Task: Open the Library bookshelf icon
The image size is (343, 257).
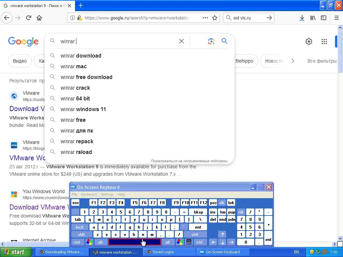Action: coord(313,18)
